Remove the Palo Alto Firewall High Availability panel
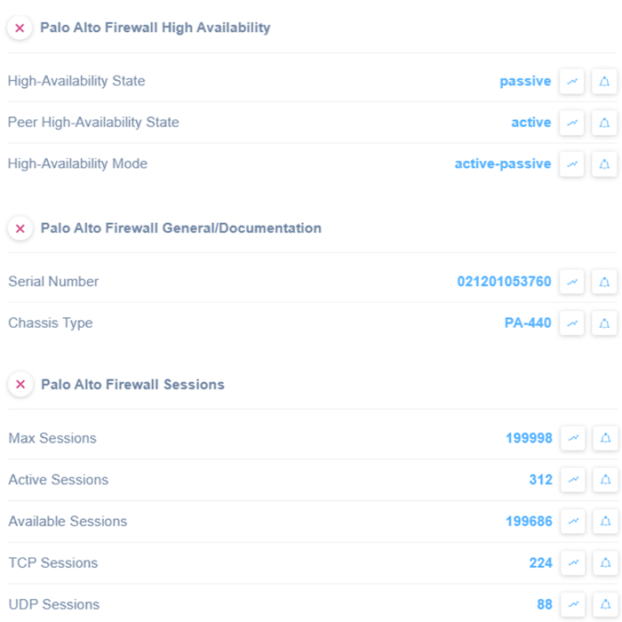This screenshot has width=622, height=622. tap(20, 28)
